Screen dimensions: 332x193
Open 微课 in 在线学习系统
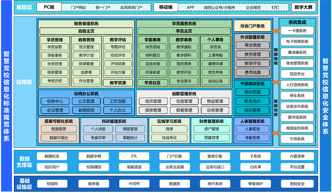click(169, 129)
